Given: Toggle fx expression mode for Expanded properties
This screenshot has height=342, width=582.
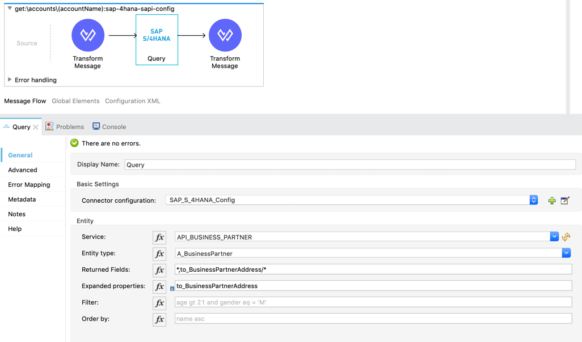Looking at the screenshot, I should pos(159,287).
